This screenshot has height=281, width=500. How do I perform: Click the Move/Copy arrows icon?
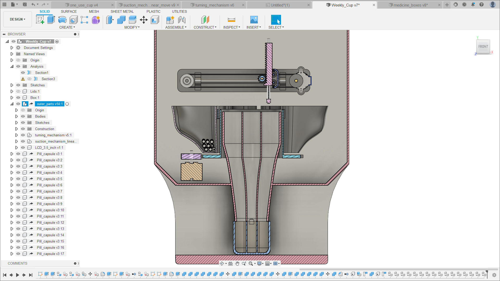(144, 20)
